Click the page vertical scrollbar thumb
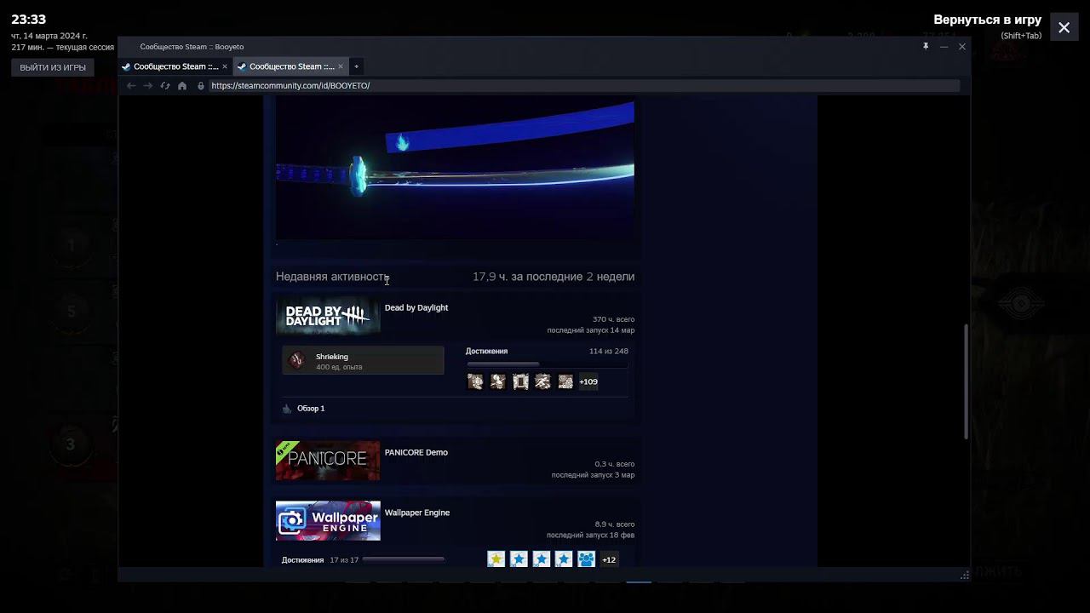The image size is (1090, 613). (x=966, y=381)
